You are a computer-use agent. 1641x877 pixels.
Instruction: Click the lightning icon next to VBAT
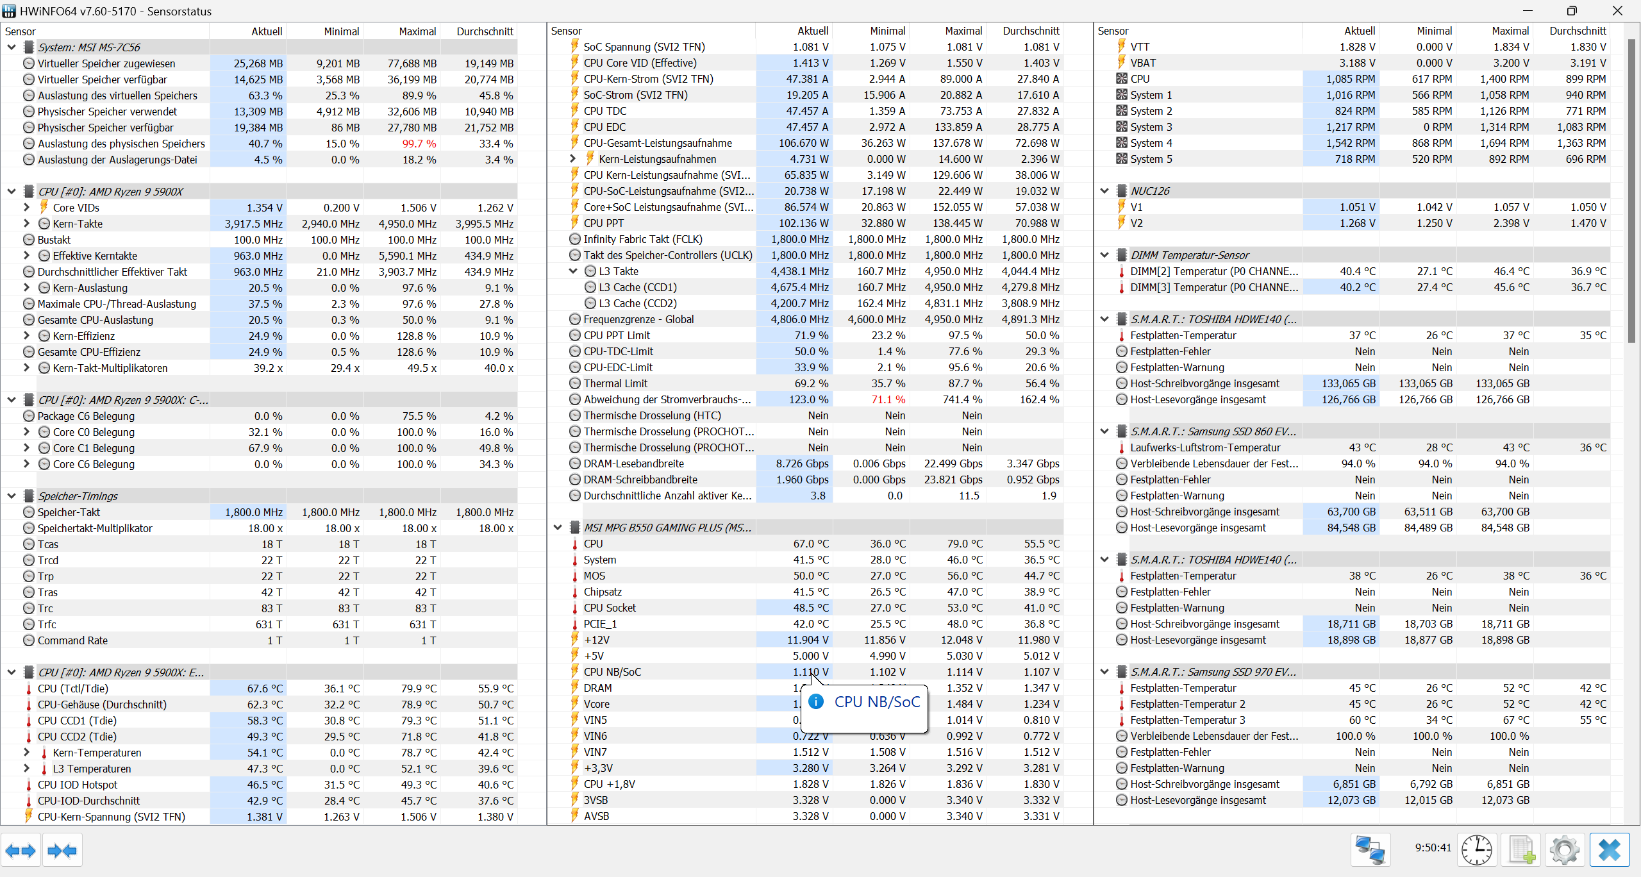coord(1121,62)
